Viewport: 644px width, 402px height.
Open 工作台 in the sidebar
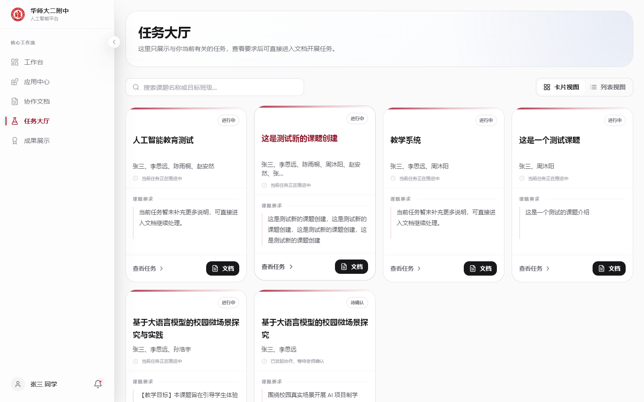tap(57, 62)
